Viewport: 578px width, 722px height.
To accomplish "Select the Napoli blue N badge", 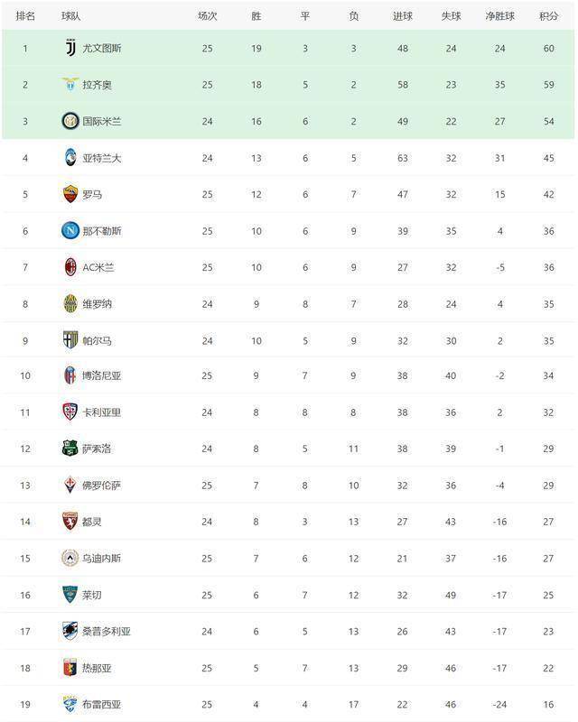I will [70, 230].
